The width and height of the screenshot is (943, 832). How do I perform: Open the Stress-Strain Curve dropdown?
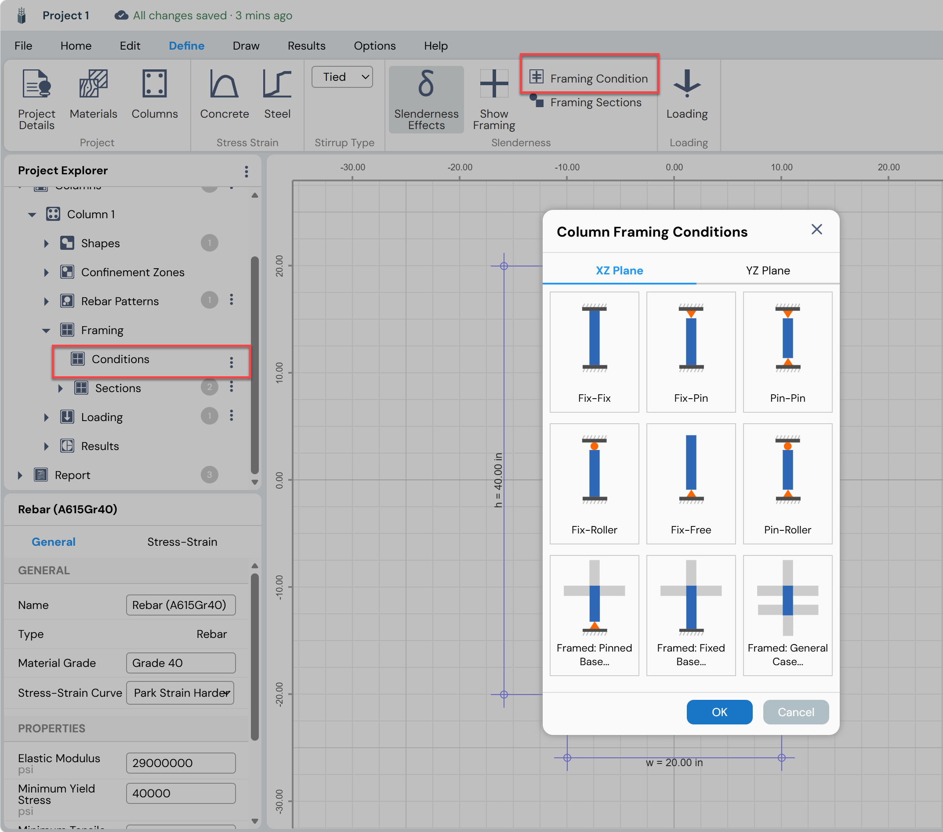(x=181, y=692)
